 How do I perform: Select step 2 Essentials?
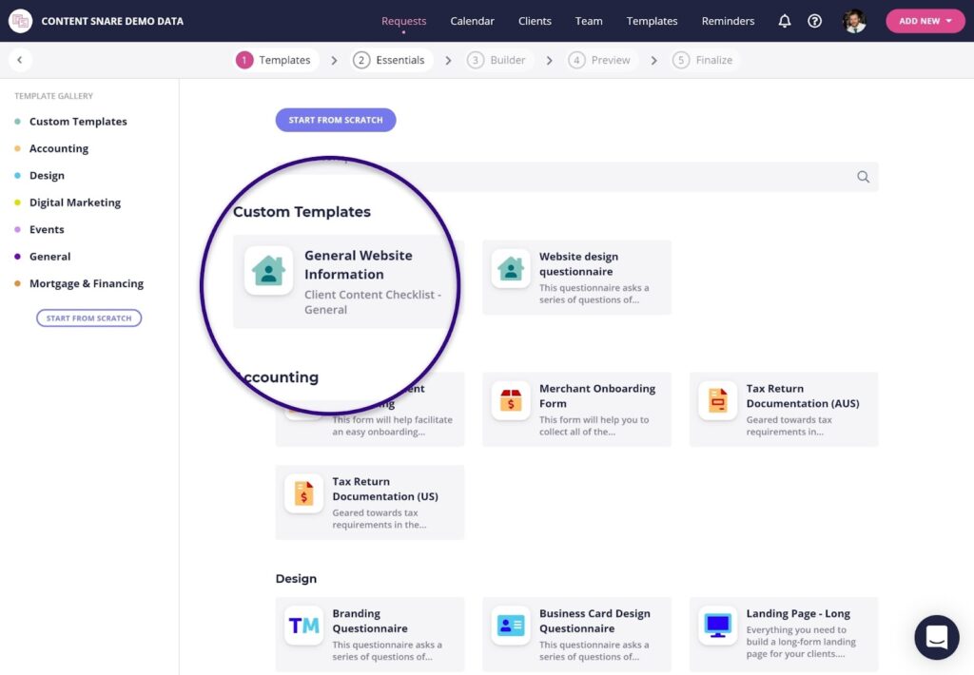click(391, 60)
